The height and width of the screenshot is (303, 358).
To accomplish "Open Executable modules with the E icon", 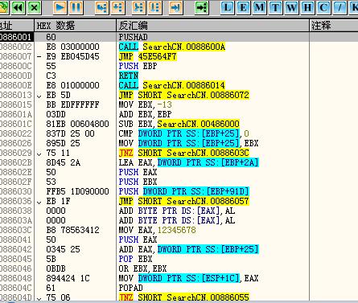I will 243,7.
